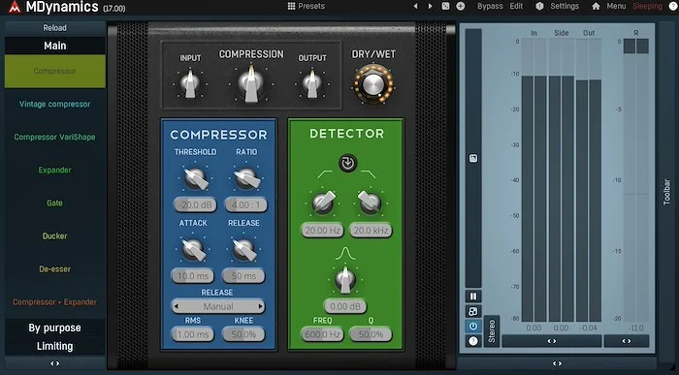The height and width of the screenshot is (375, 679).
Task: Click the Stereo meter mode button
Action: (x=492, y=330)
